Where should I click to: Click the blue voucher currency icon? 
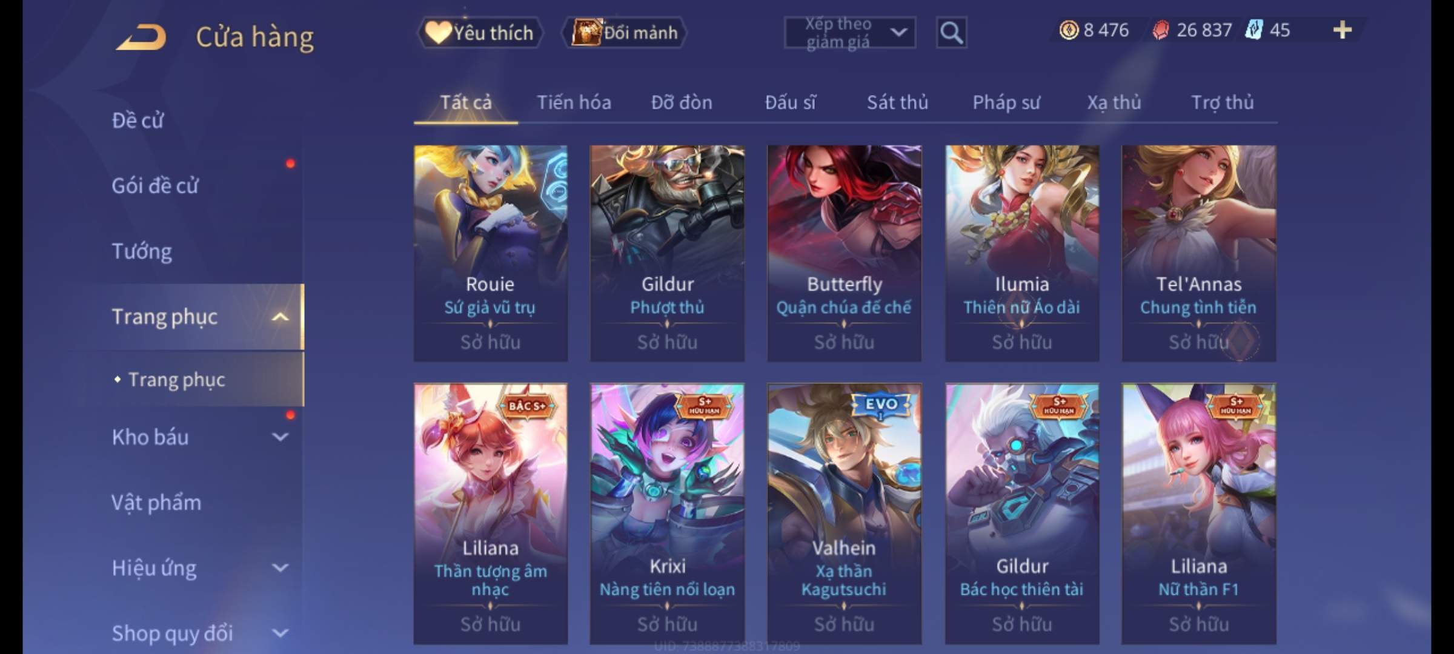click(1253, 30)
